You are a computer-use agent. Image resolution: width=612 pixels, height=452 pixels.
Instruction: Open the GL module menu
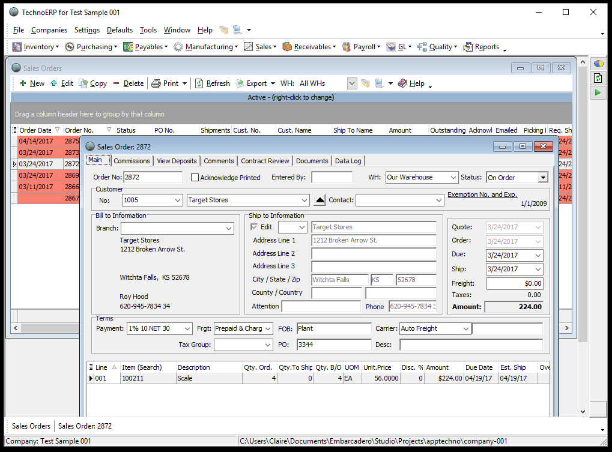pyautogui.click(x=399, y=47)
